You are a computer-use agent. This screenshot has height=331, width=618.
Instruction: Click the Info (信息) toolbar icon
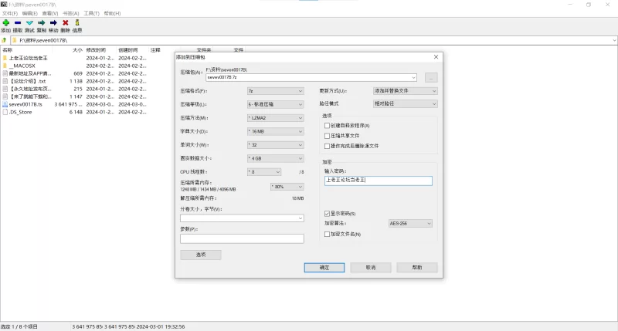[77, 23]
